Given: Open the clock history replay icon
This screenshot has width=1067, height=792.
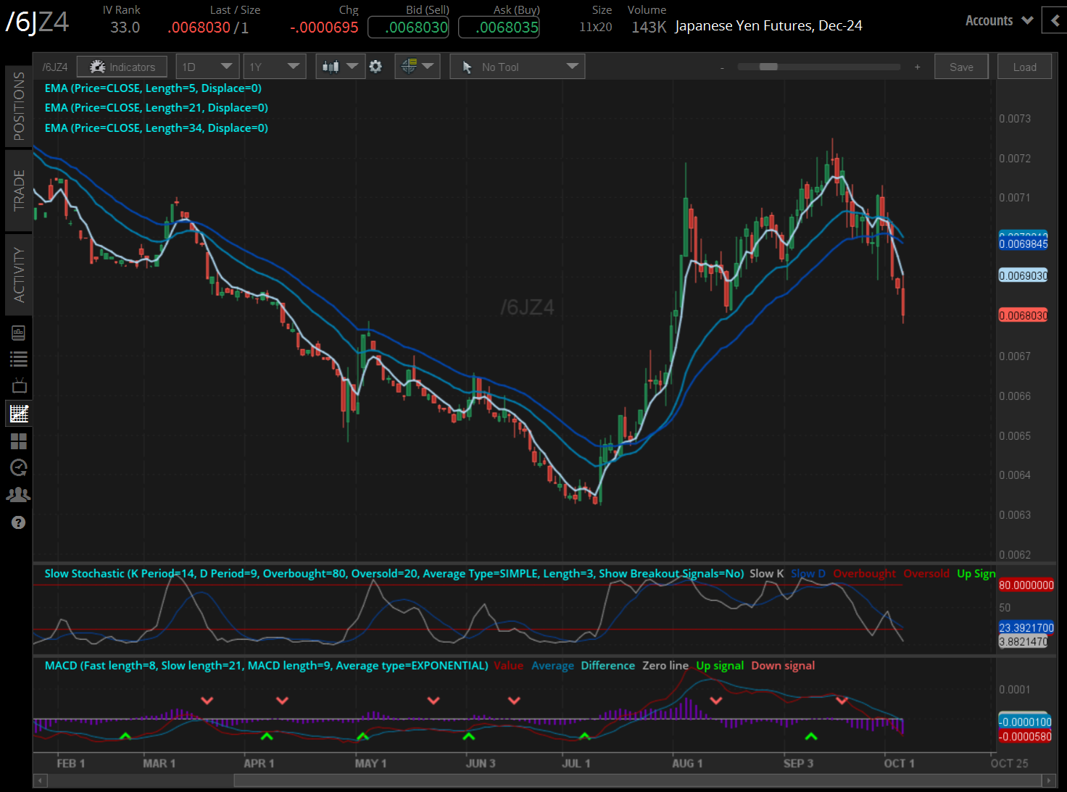Looking at the screenshot, I should [19, 467].
